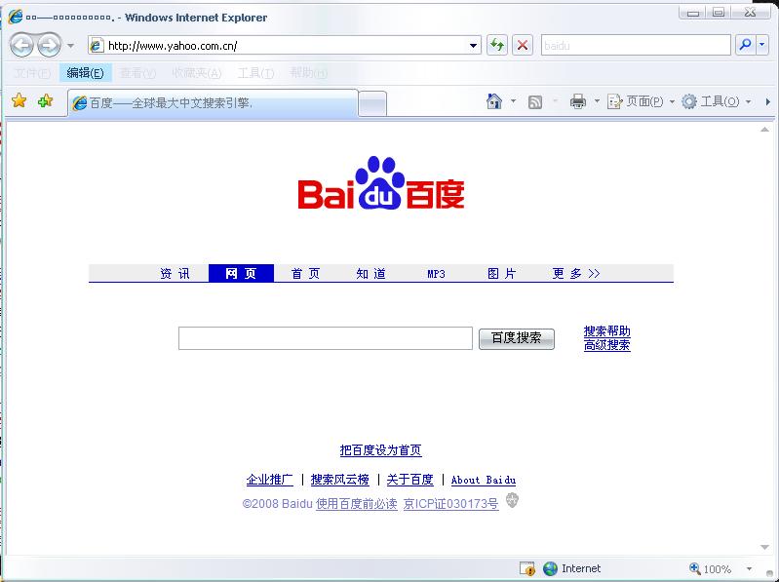The image size is (779, 582).
Task: Open a new blank tab
Action: (372, 103)
